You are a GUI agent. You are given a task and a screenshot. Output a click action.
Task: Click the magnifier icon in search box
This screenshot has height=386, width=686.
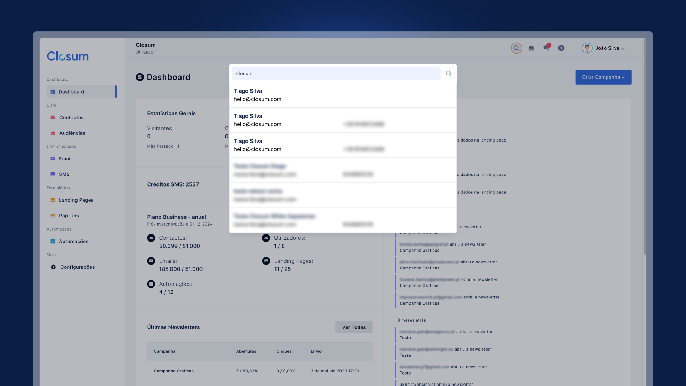point(448,74)
